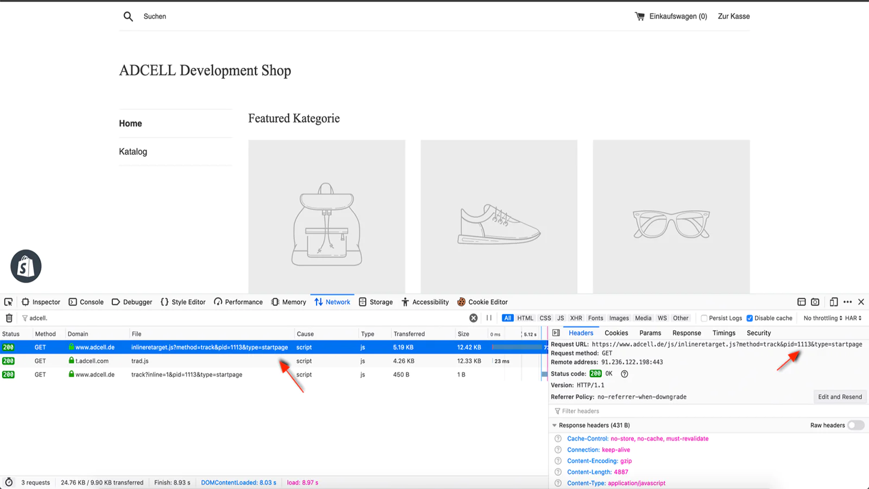Click the Home sidebar link

(x=130, y=123)
